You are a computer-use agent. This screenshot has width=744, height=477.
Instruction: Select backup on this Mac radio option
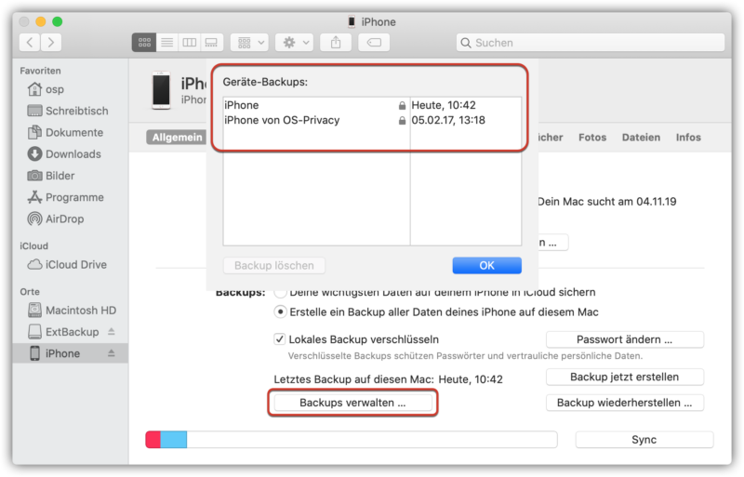(281, 311)
